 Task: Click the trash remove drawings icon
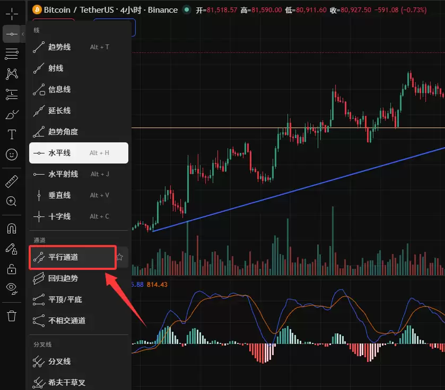tap(12, 315)
